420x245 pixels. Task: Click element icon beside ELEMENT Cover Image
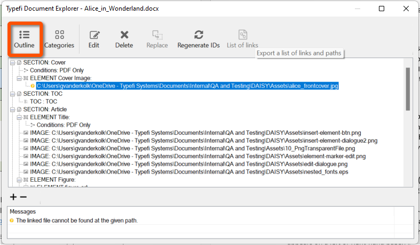click(26, 78)
